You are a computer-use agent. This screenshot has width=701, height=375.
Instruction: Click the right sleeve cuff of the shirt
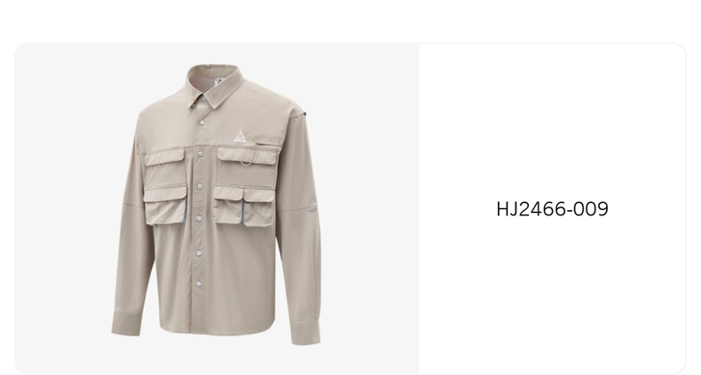(305, 332)
